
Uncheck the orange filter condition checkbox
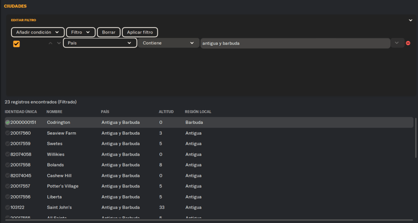click(16, 44)
